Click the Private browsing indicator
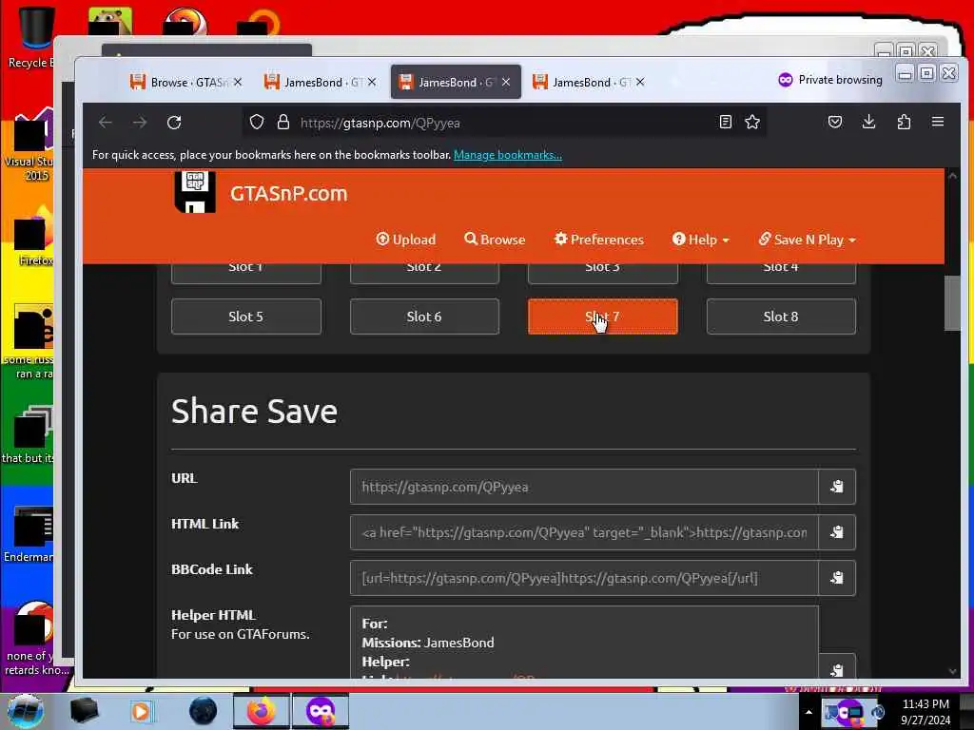This screenshot has width=974, height=730. click(829, 80)
